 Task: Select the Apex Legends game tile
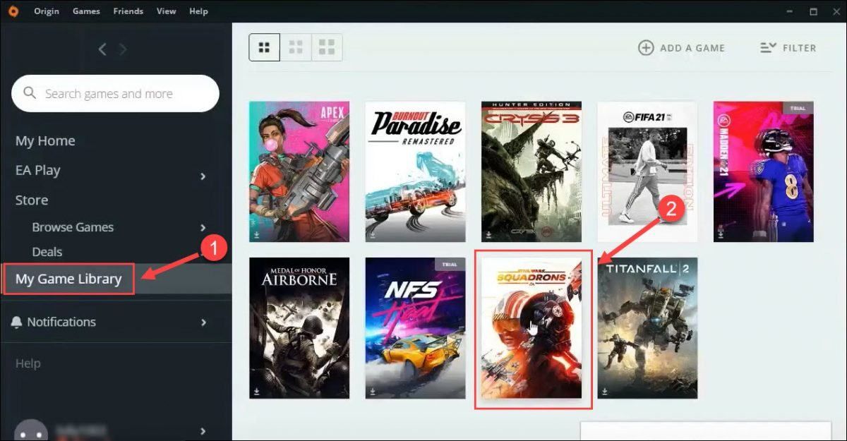[299, 172]
